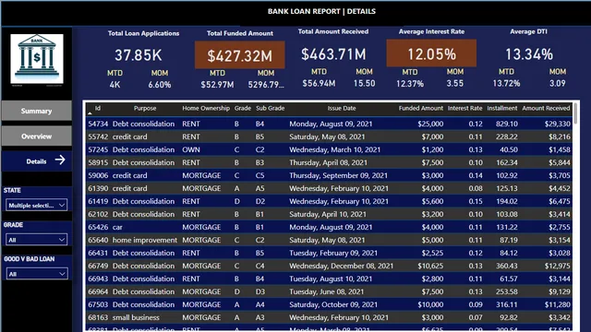Click the $10,625 funded amount cell

coord(430,266)
